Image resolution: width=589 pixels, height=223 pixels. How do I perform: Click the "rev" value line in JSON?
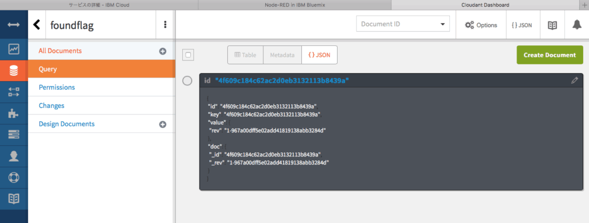tap(267, 130)
